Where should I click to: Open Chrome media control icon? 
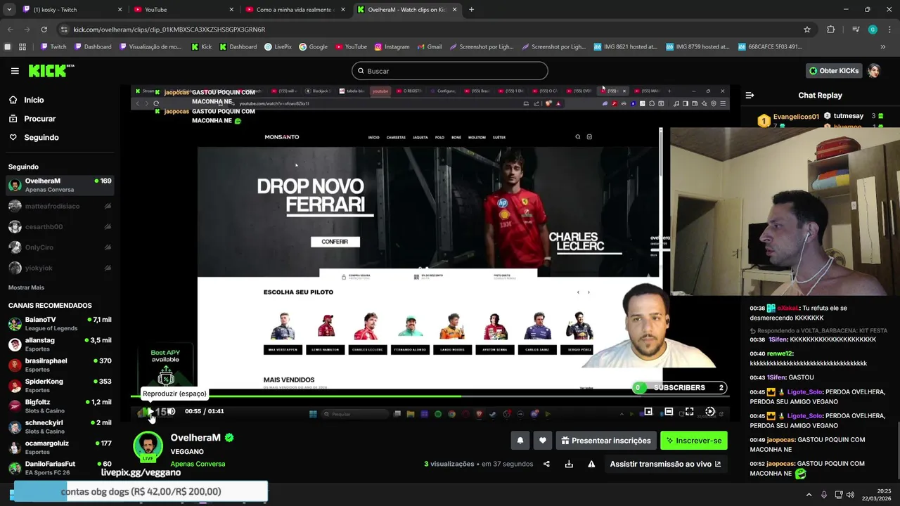point(855,30)
